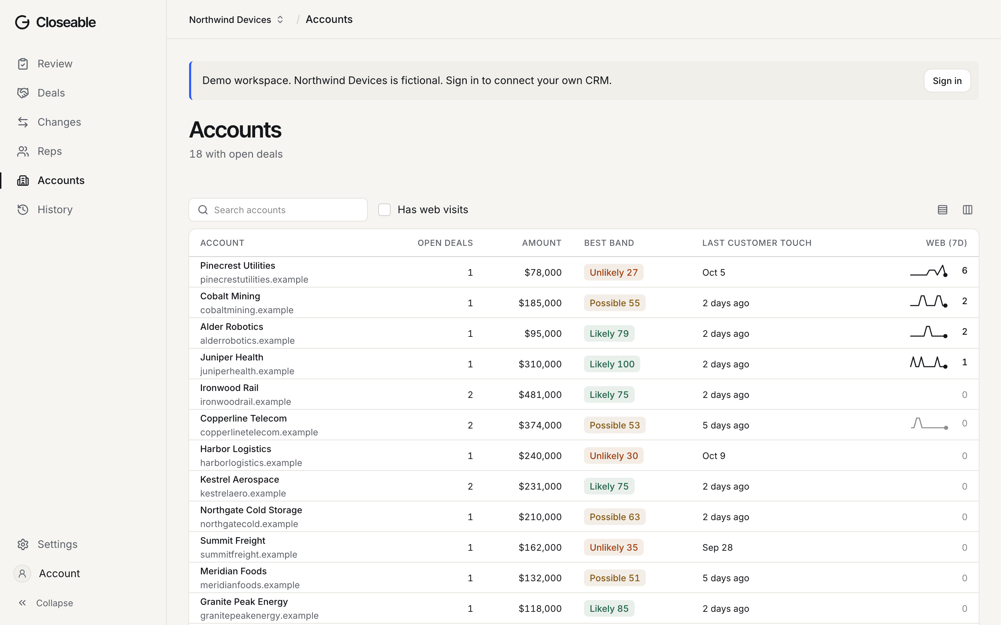
Task: Go to the Deals page
Action: coord(51,93)
